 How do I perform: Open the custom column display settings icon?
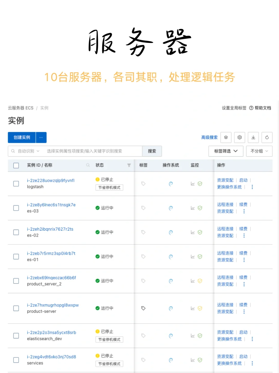[226, 137]
